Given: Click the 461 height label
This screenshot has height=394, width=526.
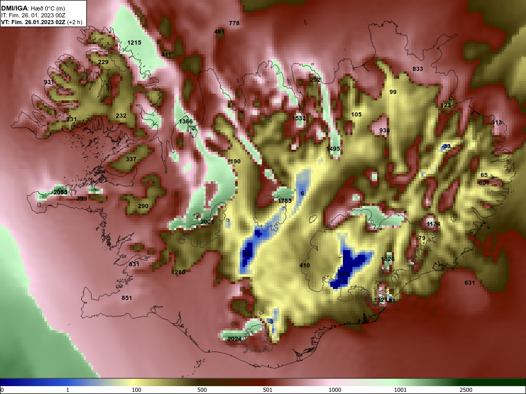Looking at the screenshot, I should 219,32.
